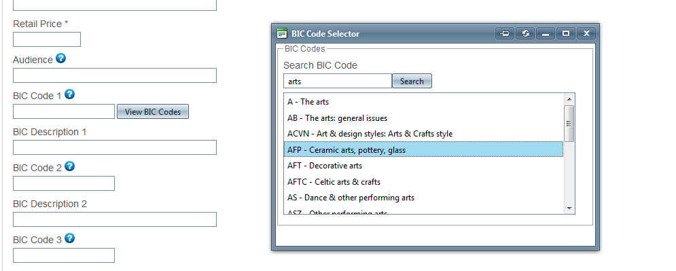Pin the BIC Code Selector window

pyautogui.click(x=504, y=33)
